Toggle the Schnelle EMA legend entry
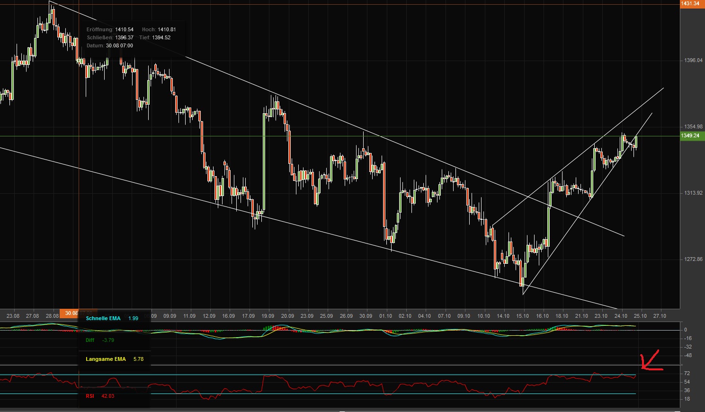The height and width of the screenshot is (412, 705). click(103, 318)
